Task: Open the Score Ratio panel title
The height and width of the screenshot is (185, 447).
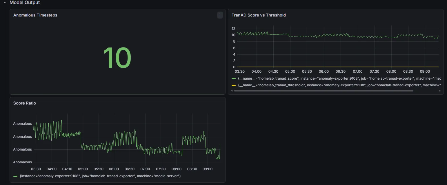Action: [x=25, y=103]
